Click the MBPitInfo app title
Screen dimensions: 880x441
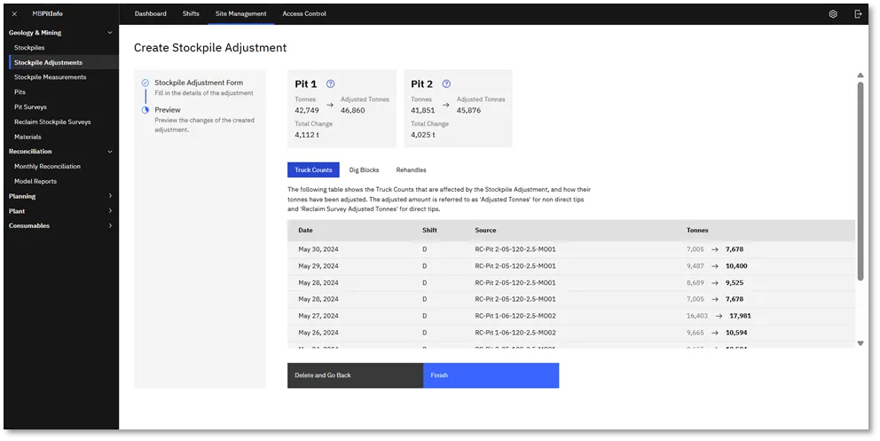point(48,14)
